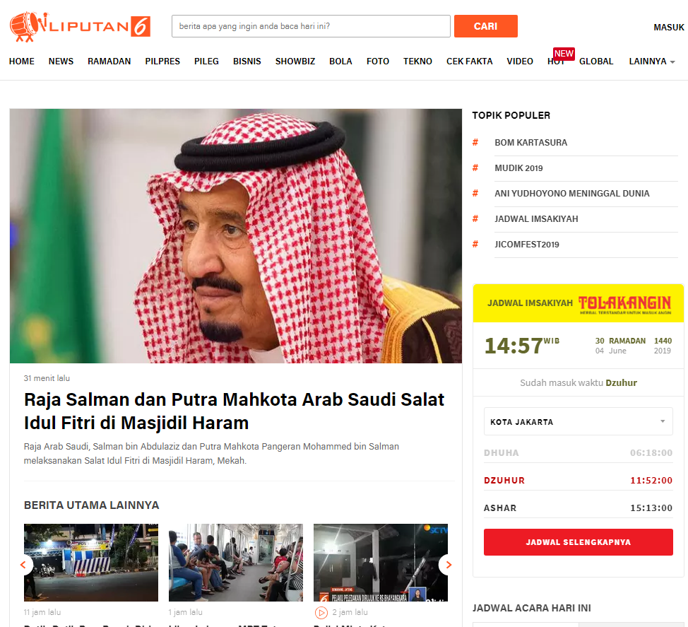Viewport: 688px width, 627px height.
Task: Click the hash icon beside JICOMFEST2019
Action: click(x=475, y=244)
